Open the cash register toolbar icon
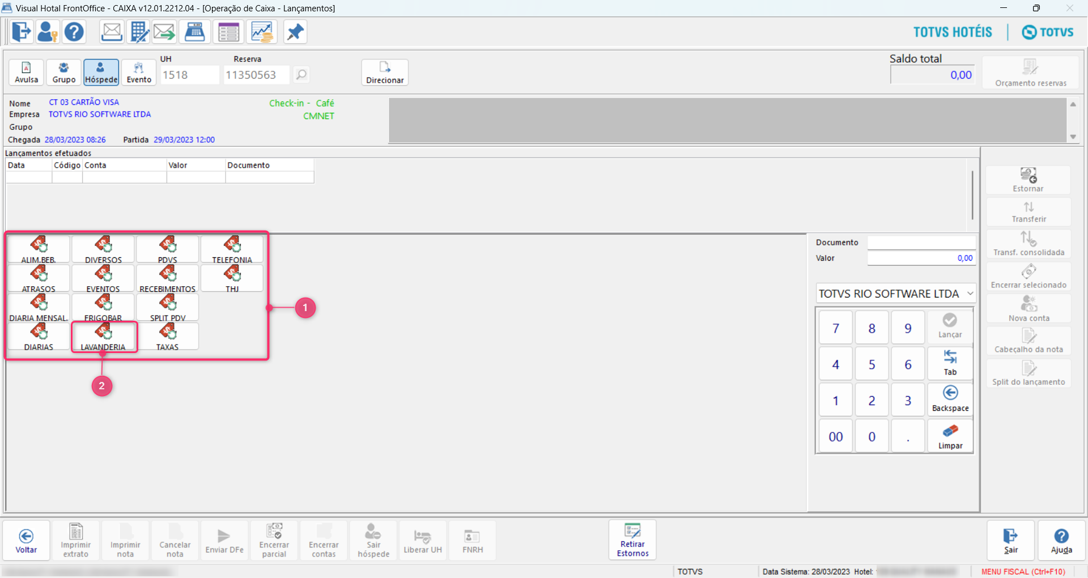 [x=195, y=32]
